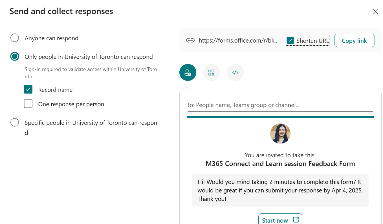
Task: Click the chain link icon beside the URL
Action: (190, 41)
